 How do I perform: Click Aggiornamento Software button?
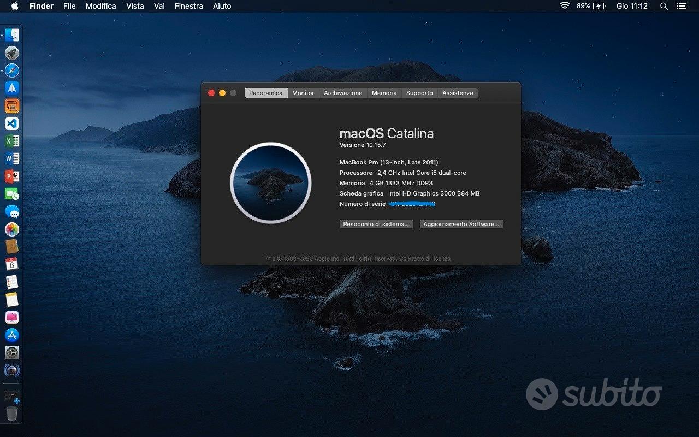tap(461, 224)
